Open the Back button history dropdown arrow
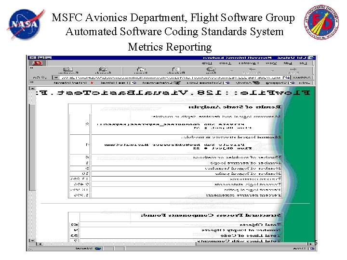 point(272,71)
